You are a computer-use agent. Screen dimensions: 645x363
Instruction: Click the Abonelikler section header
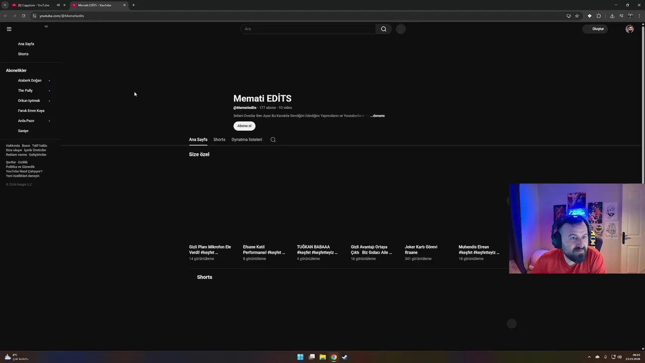(x=16, y=71)
